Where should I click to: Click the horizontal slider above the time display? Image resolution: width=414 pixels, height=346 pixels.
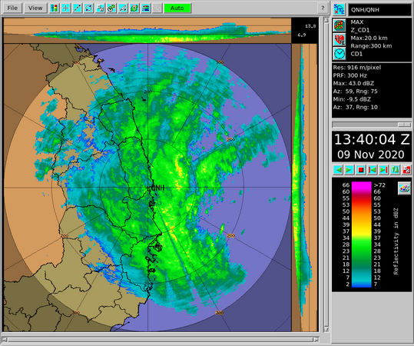pyautogui.click(x=372, y=125)
